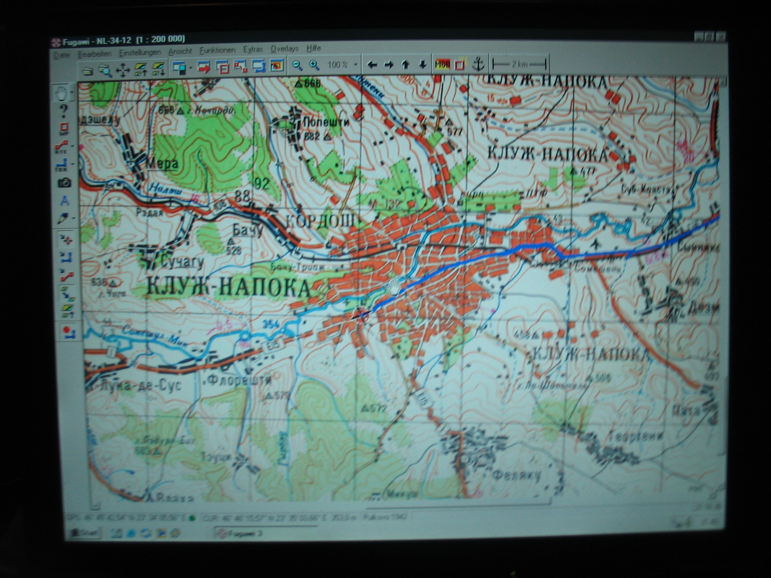
Task: Select the route (RTE) tool
Action: click(x=61, y=147)
